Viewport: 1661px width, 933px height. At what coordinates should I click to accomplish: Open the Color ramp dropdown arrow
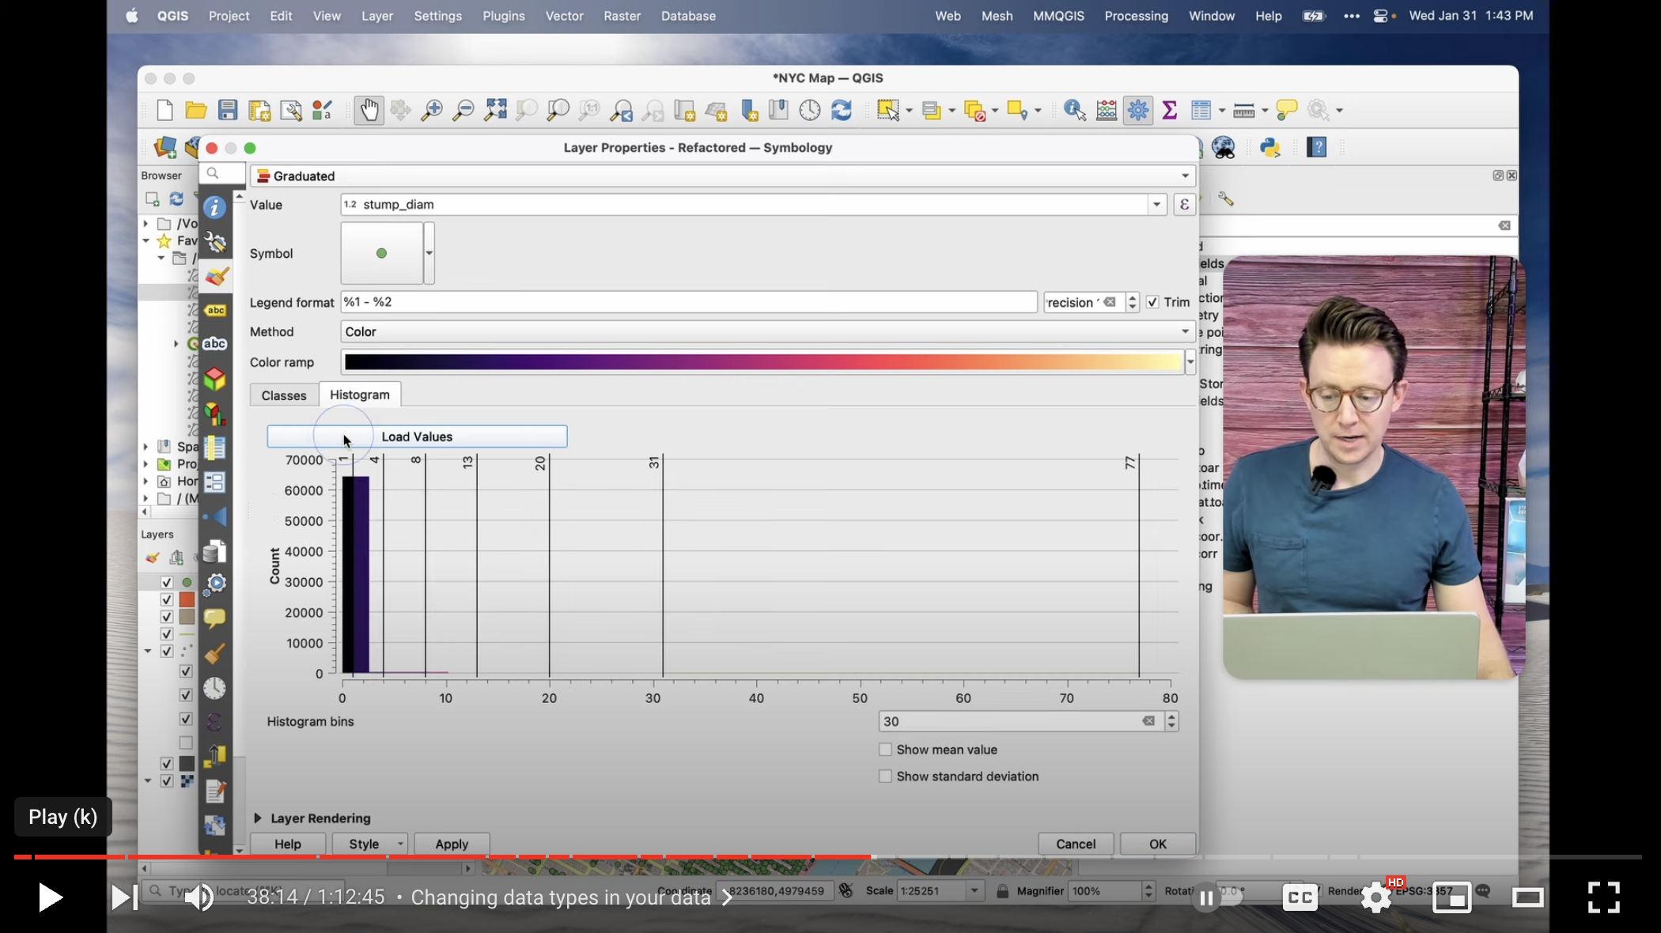[x=1190, y=362]
